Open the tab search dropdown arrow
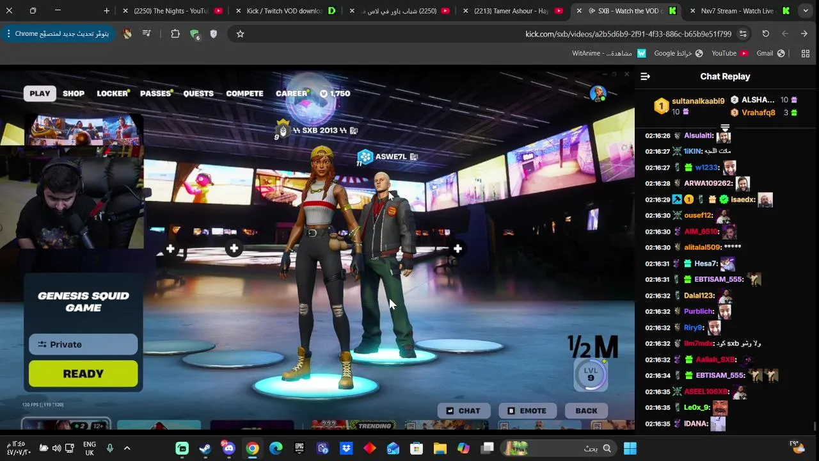 (806, 11)
